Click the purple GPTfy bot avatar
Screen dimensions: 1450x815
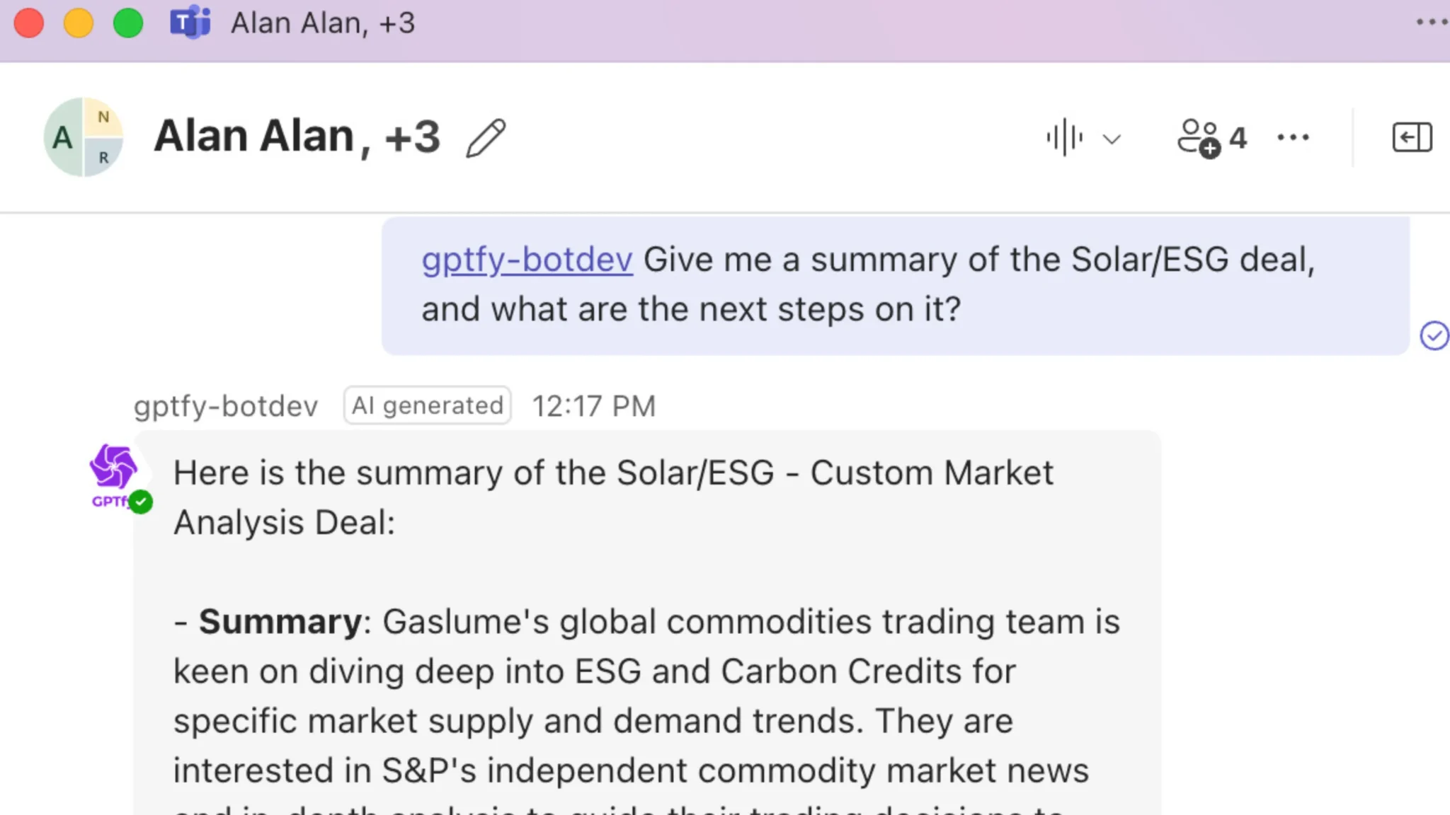pyautogui.click(x=113, y=468)
